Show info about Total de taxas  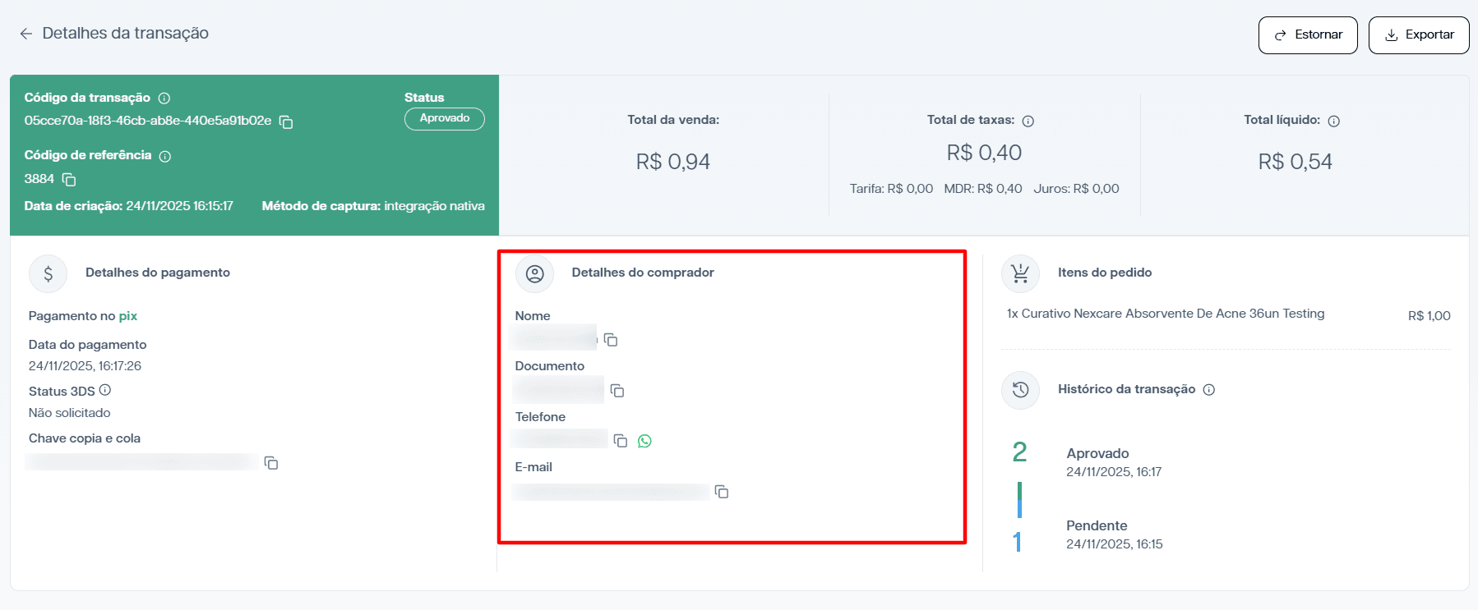[x=1028, y=121]
